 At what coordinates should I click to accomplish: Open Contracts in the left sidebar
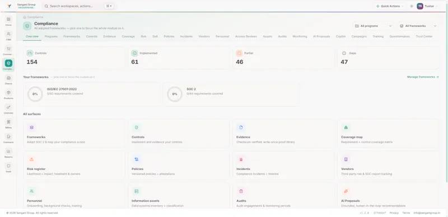(x=8, y=138)
